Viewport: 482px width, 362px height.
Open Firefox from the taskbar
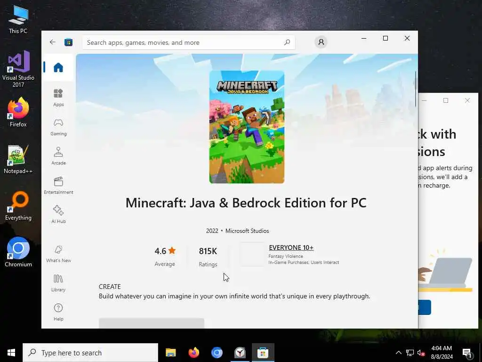pos(193,353)
